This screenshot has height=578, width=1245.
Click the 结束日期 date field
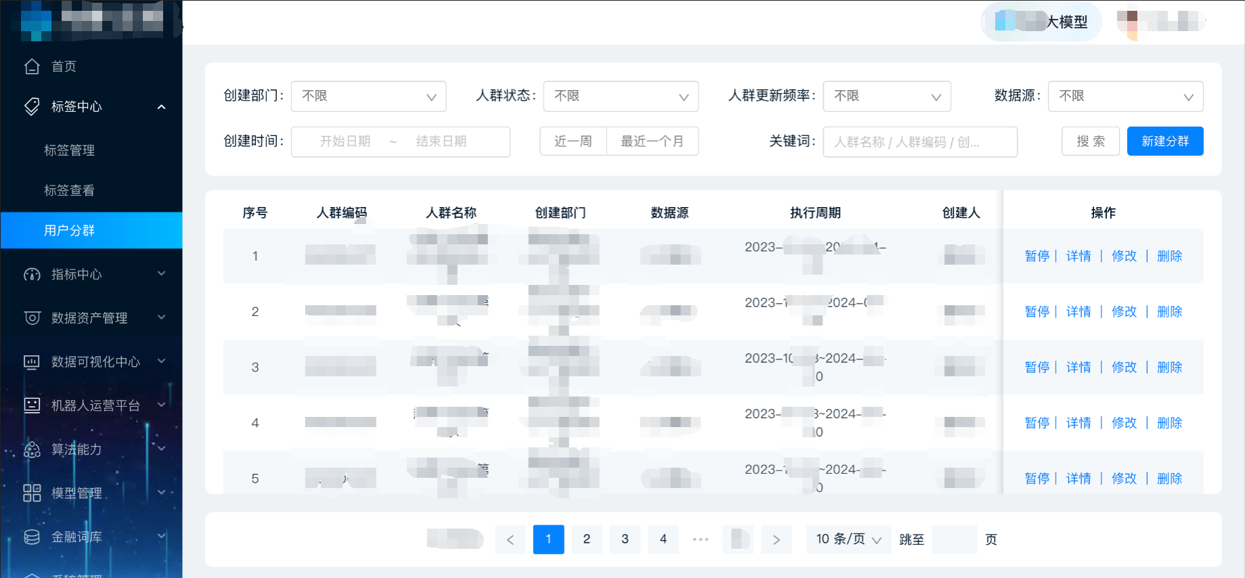441,141
